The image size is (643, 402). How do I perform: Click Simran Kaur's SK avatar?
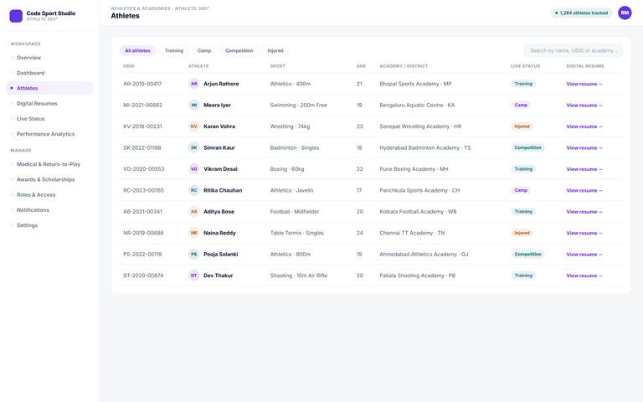click(x=194, y=147)
